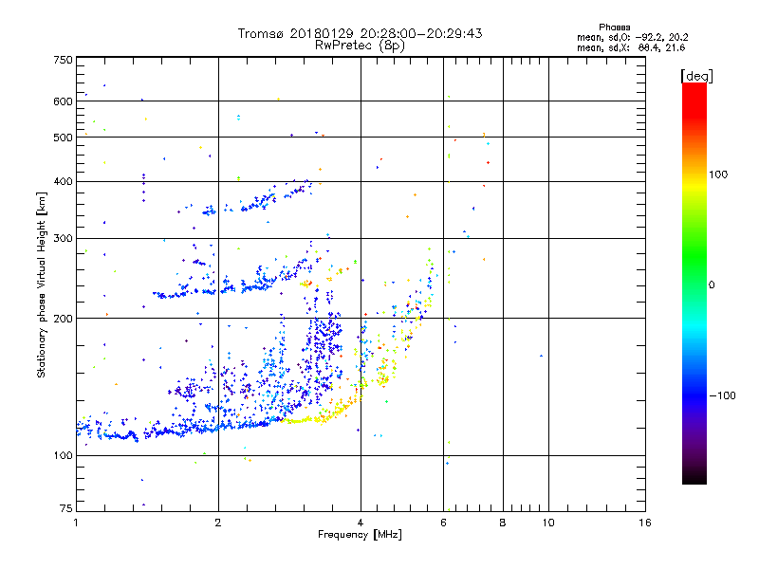Image resolution: width=759 pixels, height=569 pixels.
Task: Click the black bottom of the phase colorbar
Action: pos(694,477)
